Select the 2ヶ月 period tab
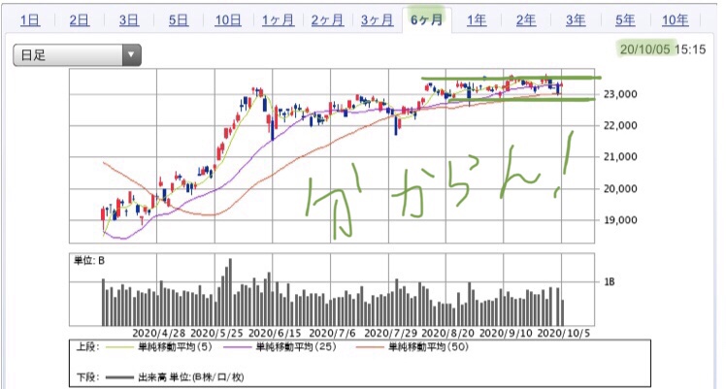726x389 pixels. (327, 19)
